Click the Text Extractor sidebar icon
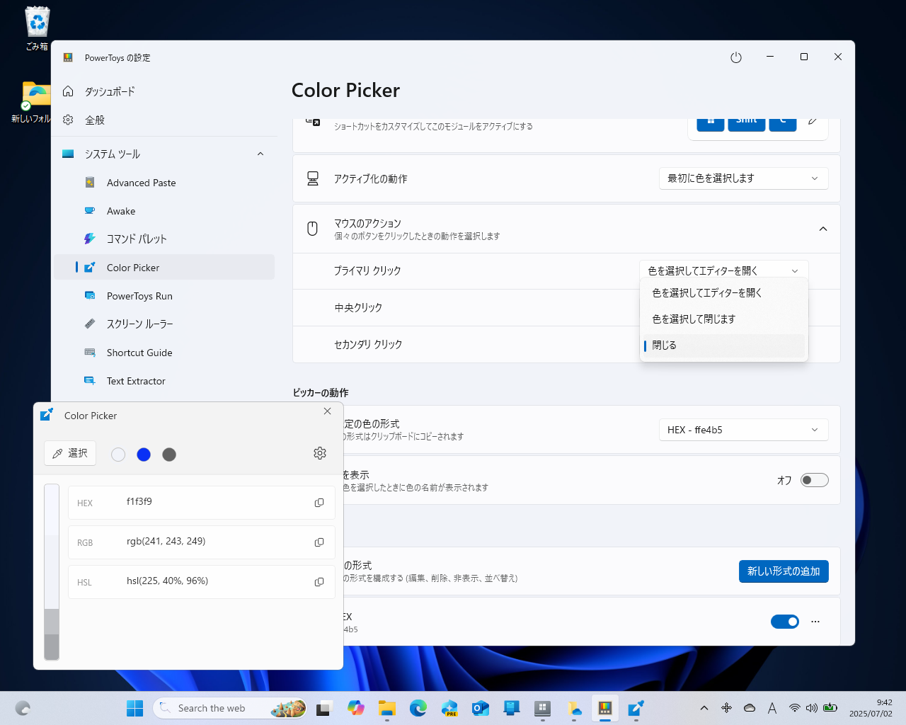Image resolution: width=906 pixels, height=725 pixels. pos(90,381)
